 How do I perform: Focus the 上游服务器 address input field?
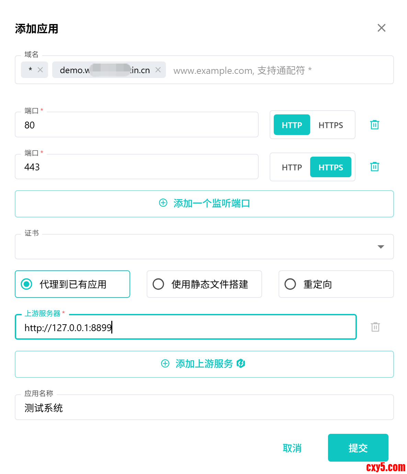(x=206, y=327)
